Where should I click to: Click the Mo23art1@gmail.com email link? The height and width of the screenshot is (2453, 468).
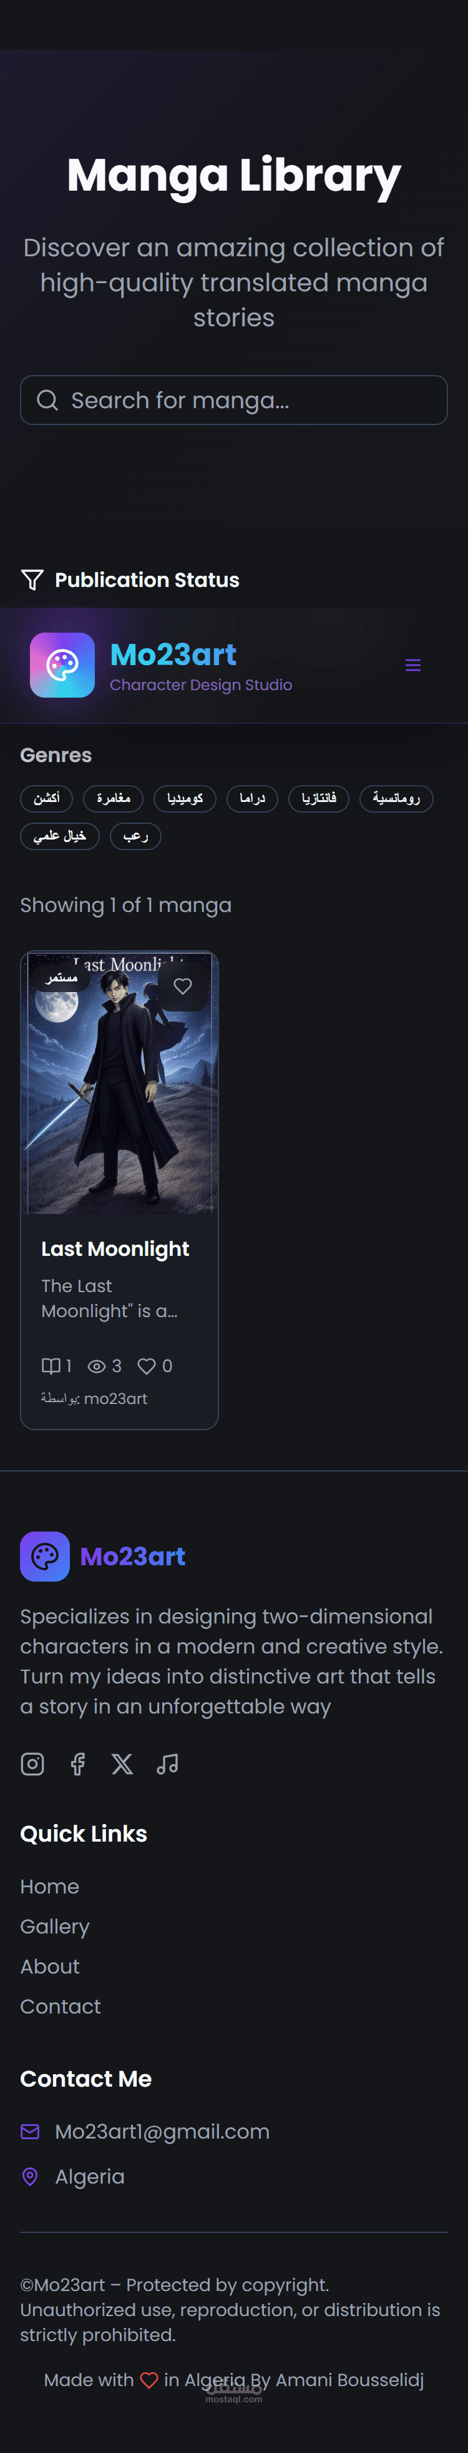(x=163, y=2131)
